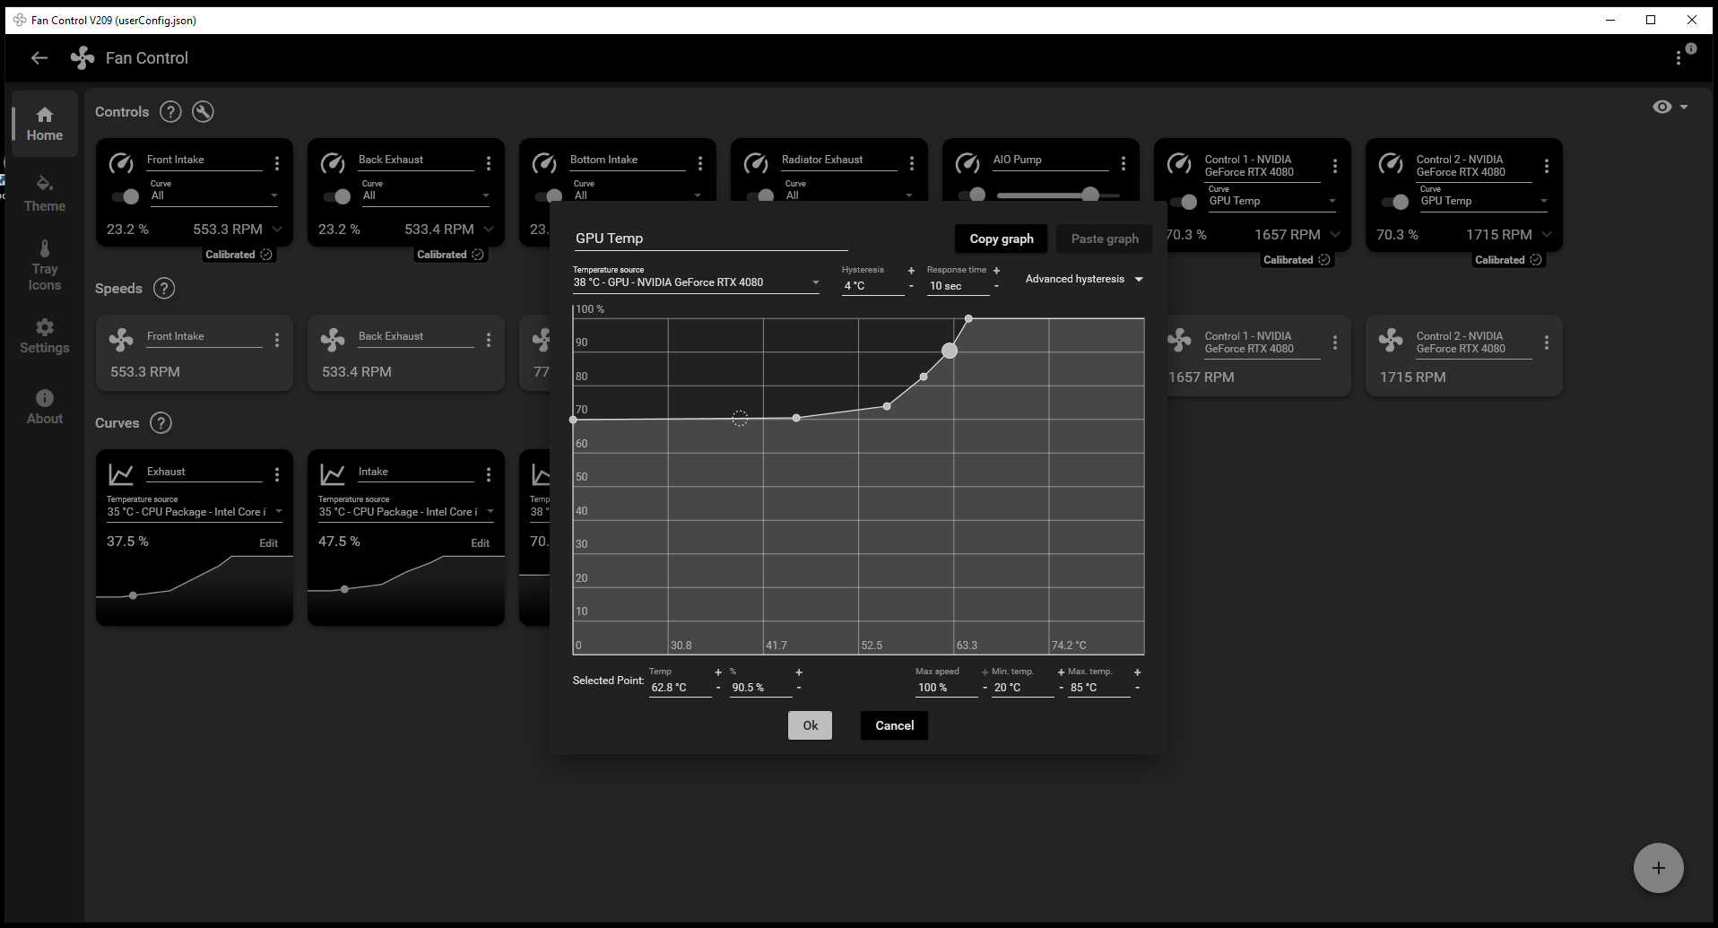Open the About sidebar page

click(x=45, y=407)
